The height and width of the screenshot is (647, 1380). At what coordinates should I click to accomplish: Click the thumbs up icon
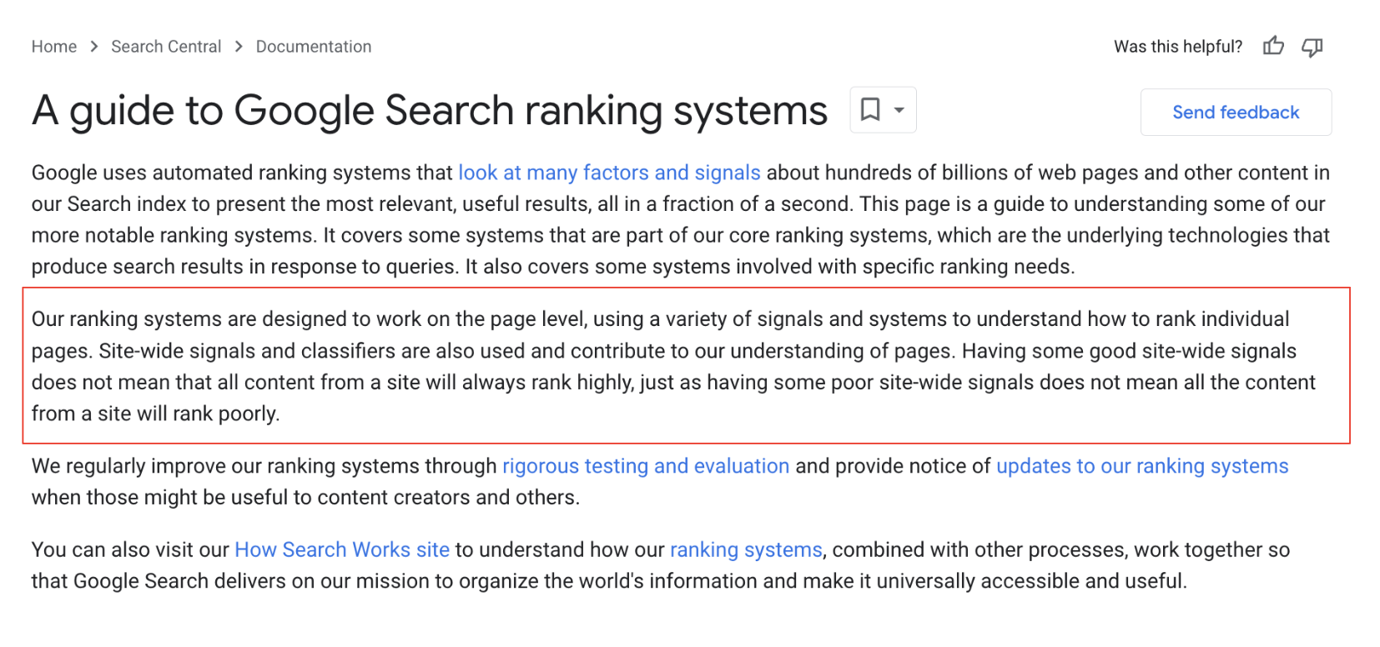coord(1272,47)
